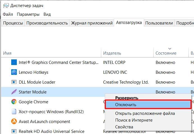
Task: Switch to the Подробности tab
Action: coord(184,23)
